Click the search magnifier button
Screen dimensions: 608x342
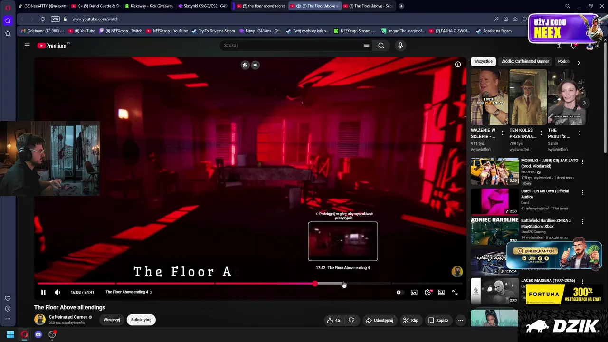click(381, 46)
